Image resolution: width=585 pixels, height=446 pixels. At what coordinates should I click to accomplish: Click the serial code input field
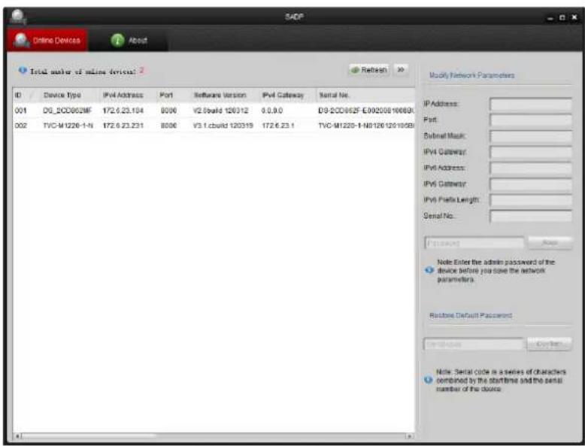pyautogui.click(x=474, y=344)
